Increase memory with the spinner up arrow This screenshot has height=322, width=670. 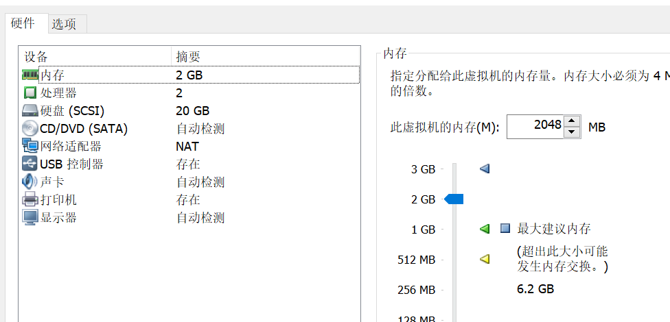tap(572, 121)
